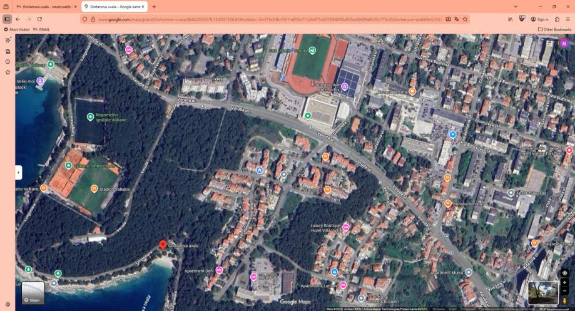Go back to the previous page
575x311 pixels.
point(18,19)
